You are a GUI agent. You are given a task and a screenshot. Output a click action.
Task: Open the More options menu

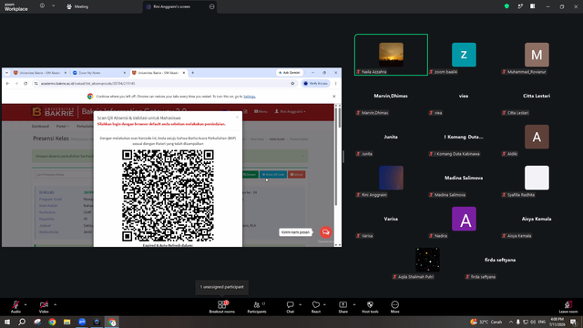tap(394, 307)
